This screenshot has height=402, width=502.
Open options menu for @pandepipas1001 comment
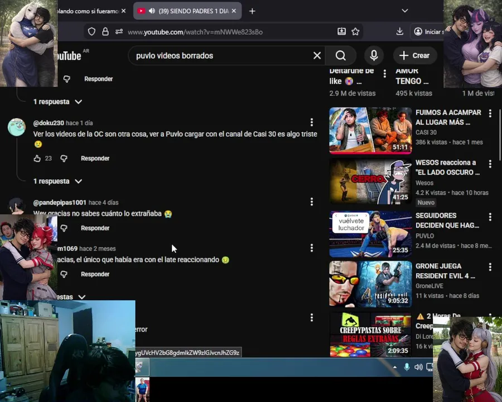click(311, 202)
